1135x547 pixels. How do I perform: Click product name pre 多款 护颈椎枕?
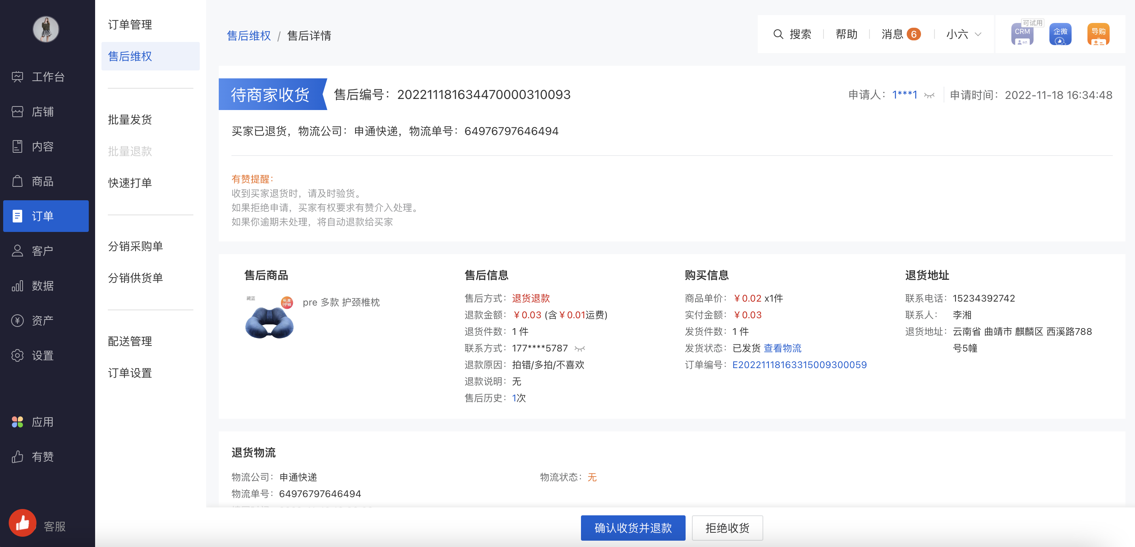coord(341,302)
